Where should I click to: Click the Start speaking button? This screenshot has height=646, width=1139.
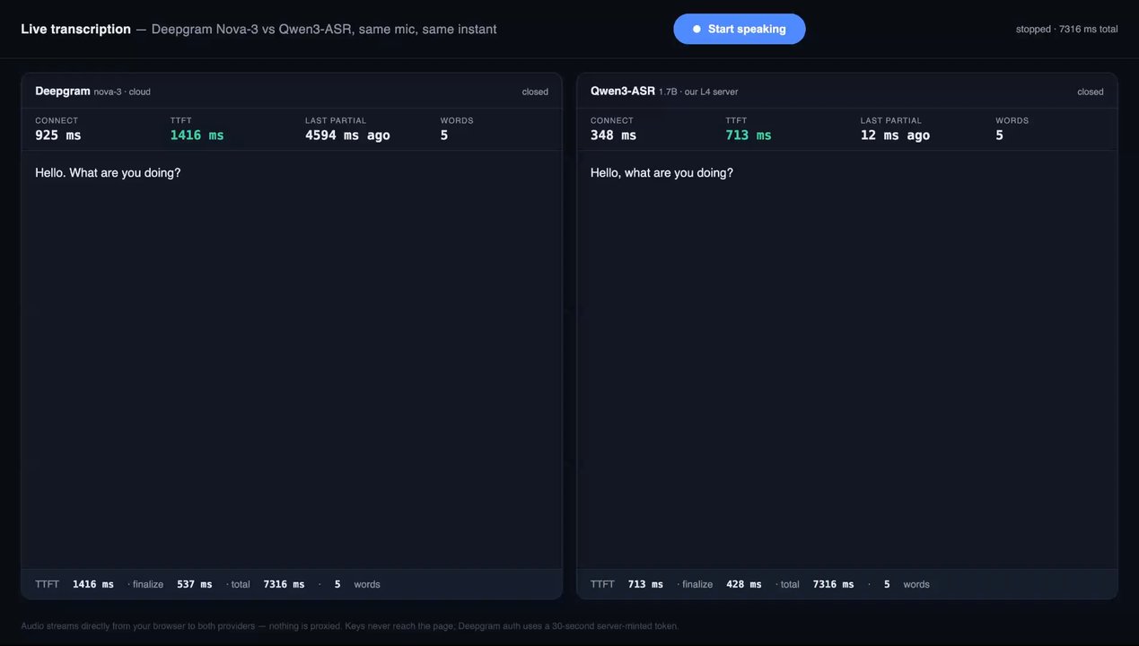point(740,29)
